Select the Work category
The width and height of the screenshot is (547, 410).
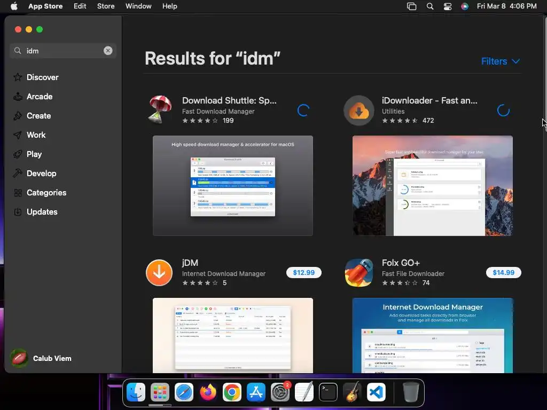click(29, 135)
